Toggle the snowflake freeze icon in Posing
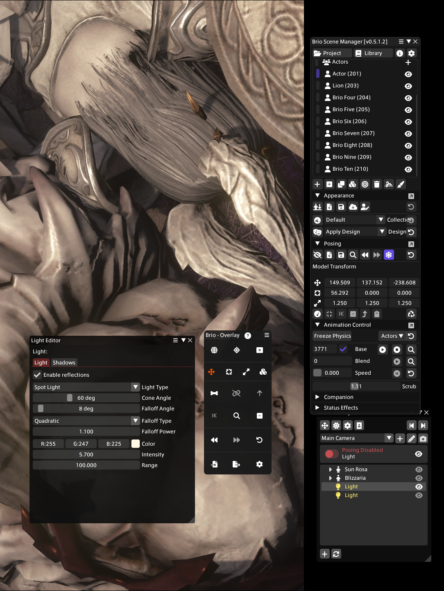The height and width of the screenshot is (591, 444). 389,255
